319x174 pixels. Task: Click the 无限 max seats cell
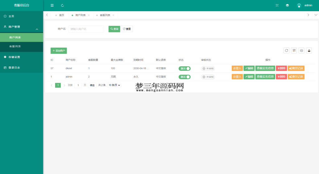(x=113, y=77)
